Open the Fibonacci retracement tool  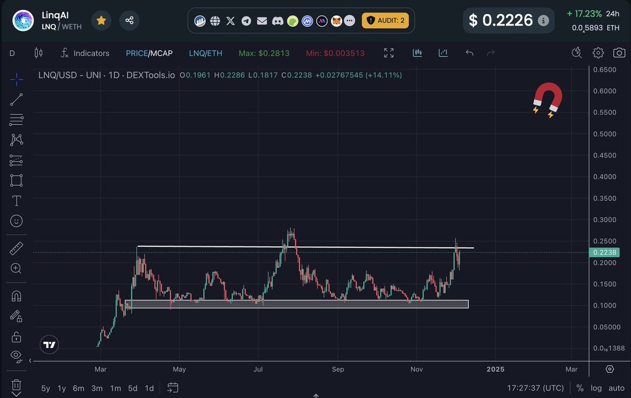[x=16, y=119]
